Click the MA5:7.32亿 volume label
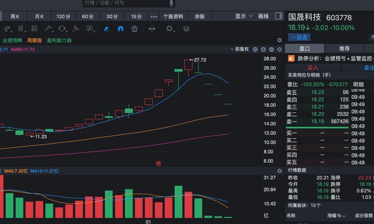Screen dimensions: 374x224 (x=16, y=171)
